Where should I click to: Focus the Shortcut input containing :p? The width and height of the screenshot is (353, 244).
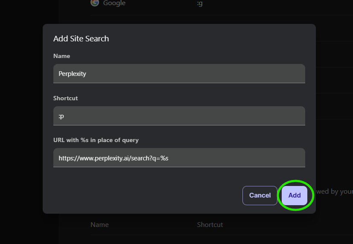point(179,116)
